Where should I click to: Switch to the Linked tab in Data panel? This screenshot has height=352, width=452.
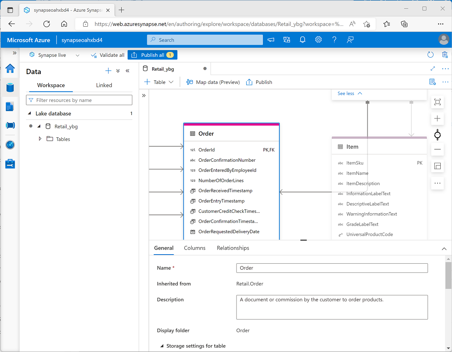pos(104,85)
